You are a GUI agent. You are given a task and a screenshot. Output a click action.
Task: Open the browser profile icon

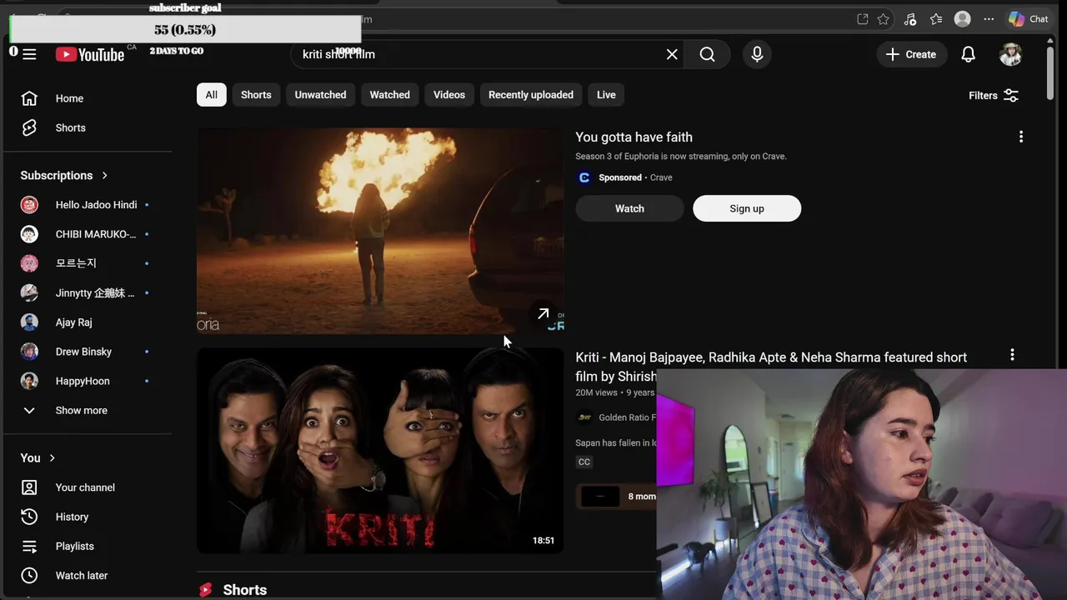tap(963, 19)
